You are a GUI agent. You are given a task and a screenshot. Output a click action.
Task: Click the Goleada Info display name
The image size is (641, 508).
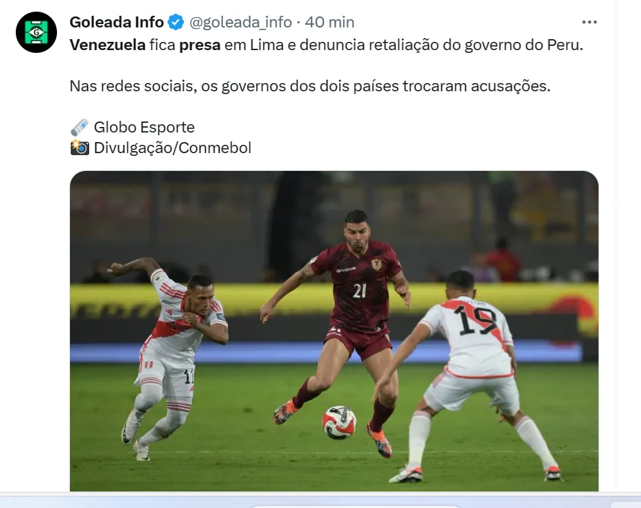pyautogui.click(x=117, y=22)
